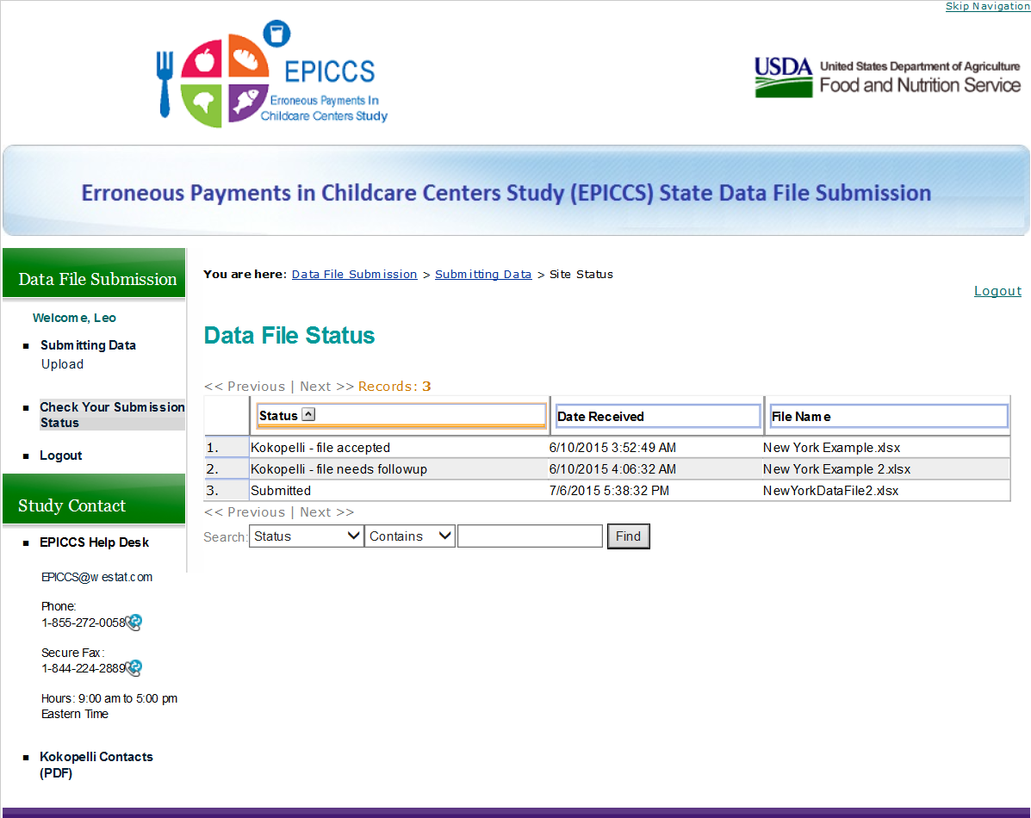The image size is (1031, 818).
Task: Click the top Next >> pager link
Action: point(326,387)
